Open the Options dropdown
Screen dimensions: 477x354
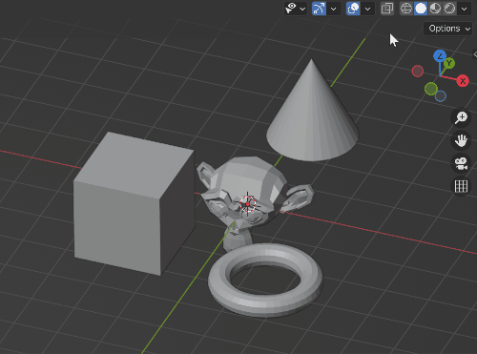click(x=448, y=29)
